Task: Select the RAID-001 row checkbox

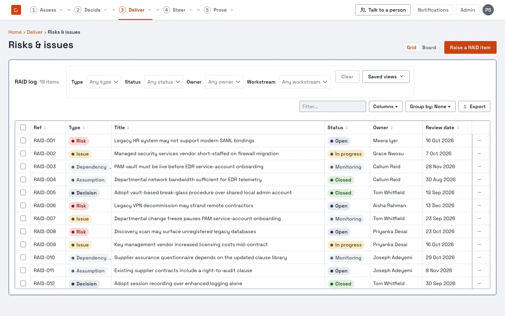Action: 23,140
